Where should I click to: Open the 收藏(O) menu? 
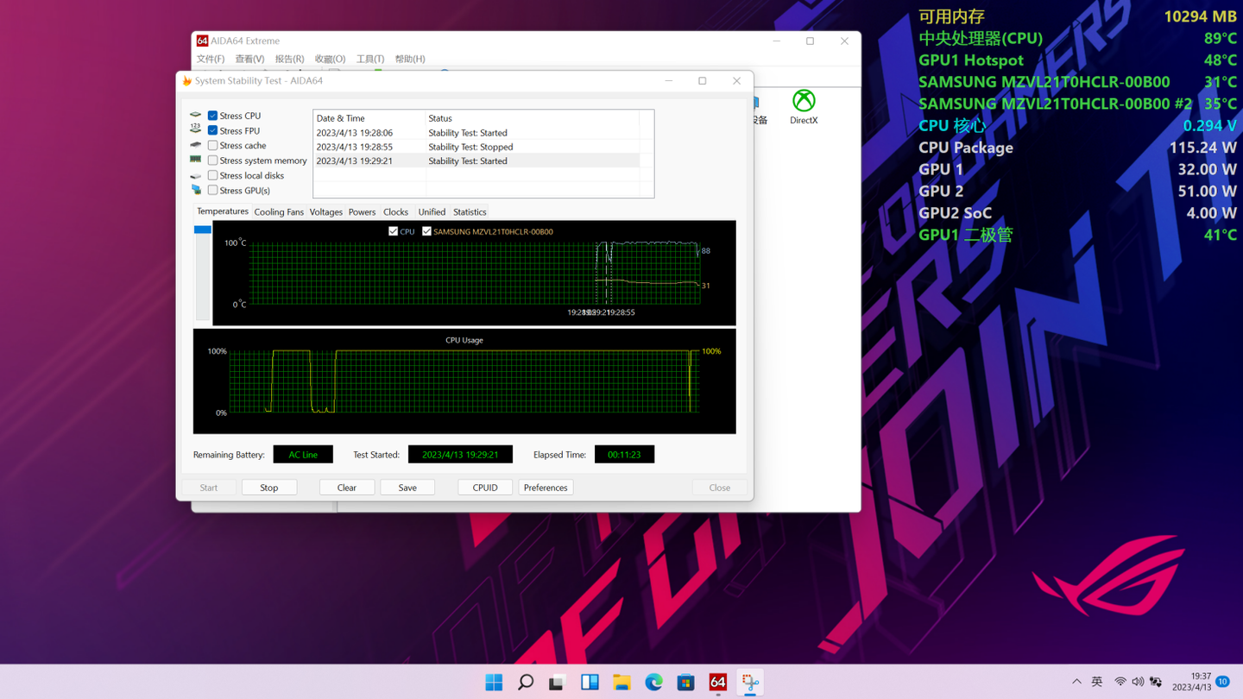click(330, 59)
